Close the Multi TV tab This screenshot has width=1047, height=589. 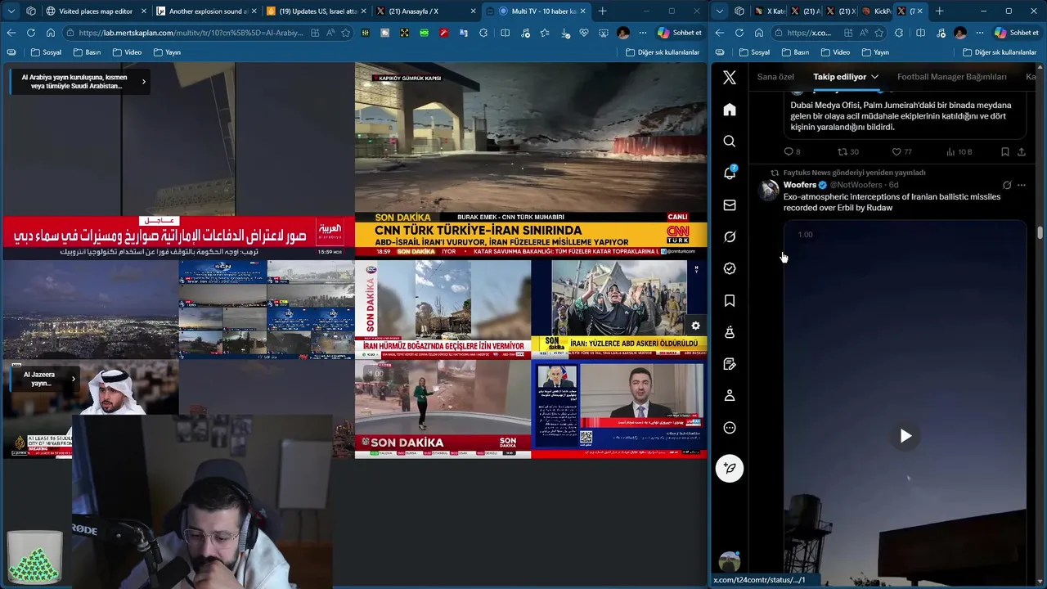pyautogui.click(x=582, y=11)
